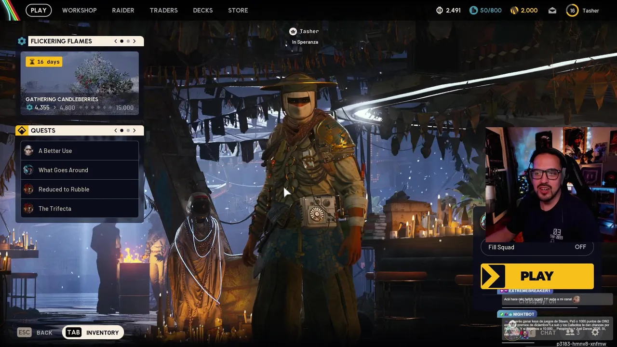This screenshot has width=617, height=347.
Task: Open the Gathering Candleberries event card image
Action: tap(80, 83)
